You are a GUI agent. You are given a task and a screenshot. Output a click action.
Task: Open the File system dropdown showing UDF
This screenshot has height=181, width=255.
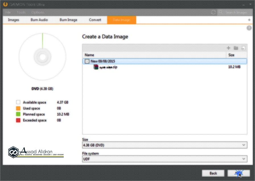tap(164, 159)
